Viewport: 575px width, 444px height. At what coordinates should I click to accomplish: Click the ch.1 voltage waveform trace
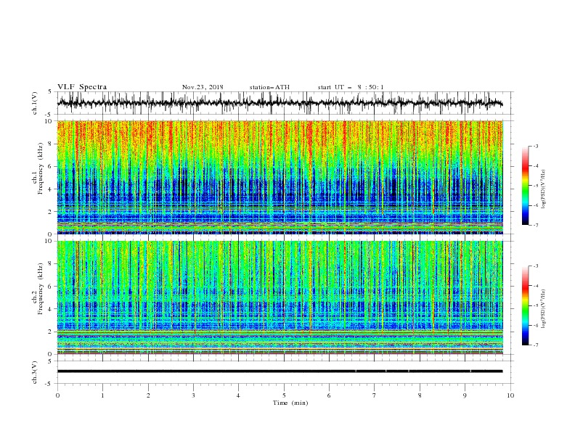point(280,103)
